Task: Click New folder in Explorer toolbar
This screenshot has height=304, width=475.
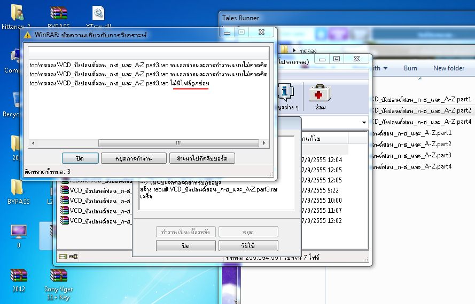Action: [449, 68]
